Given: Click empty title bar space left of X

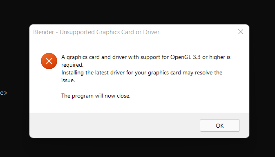Looking at the screenshot, I should coord(197,32).
